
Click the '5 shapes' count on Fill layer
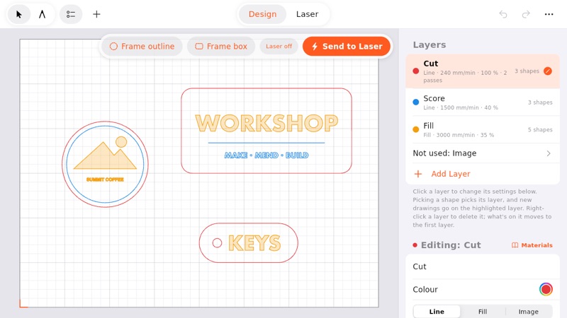pos(540,130)
